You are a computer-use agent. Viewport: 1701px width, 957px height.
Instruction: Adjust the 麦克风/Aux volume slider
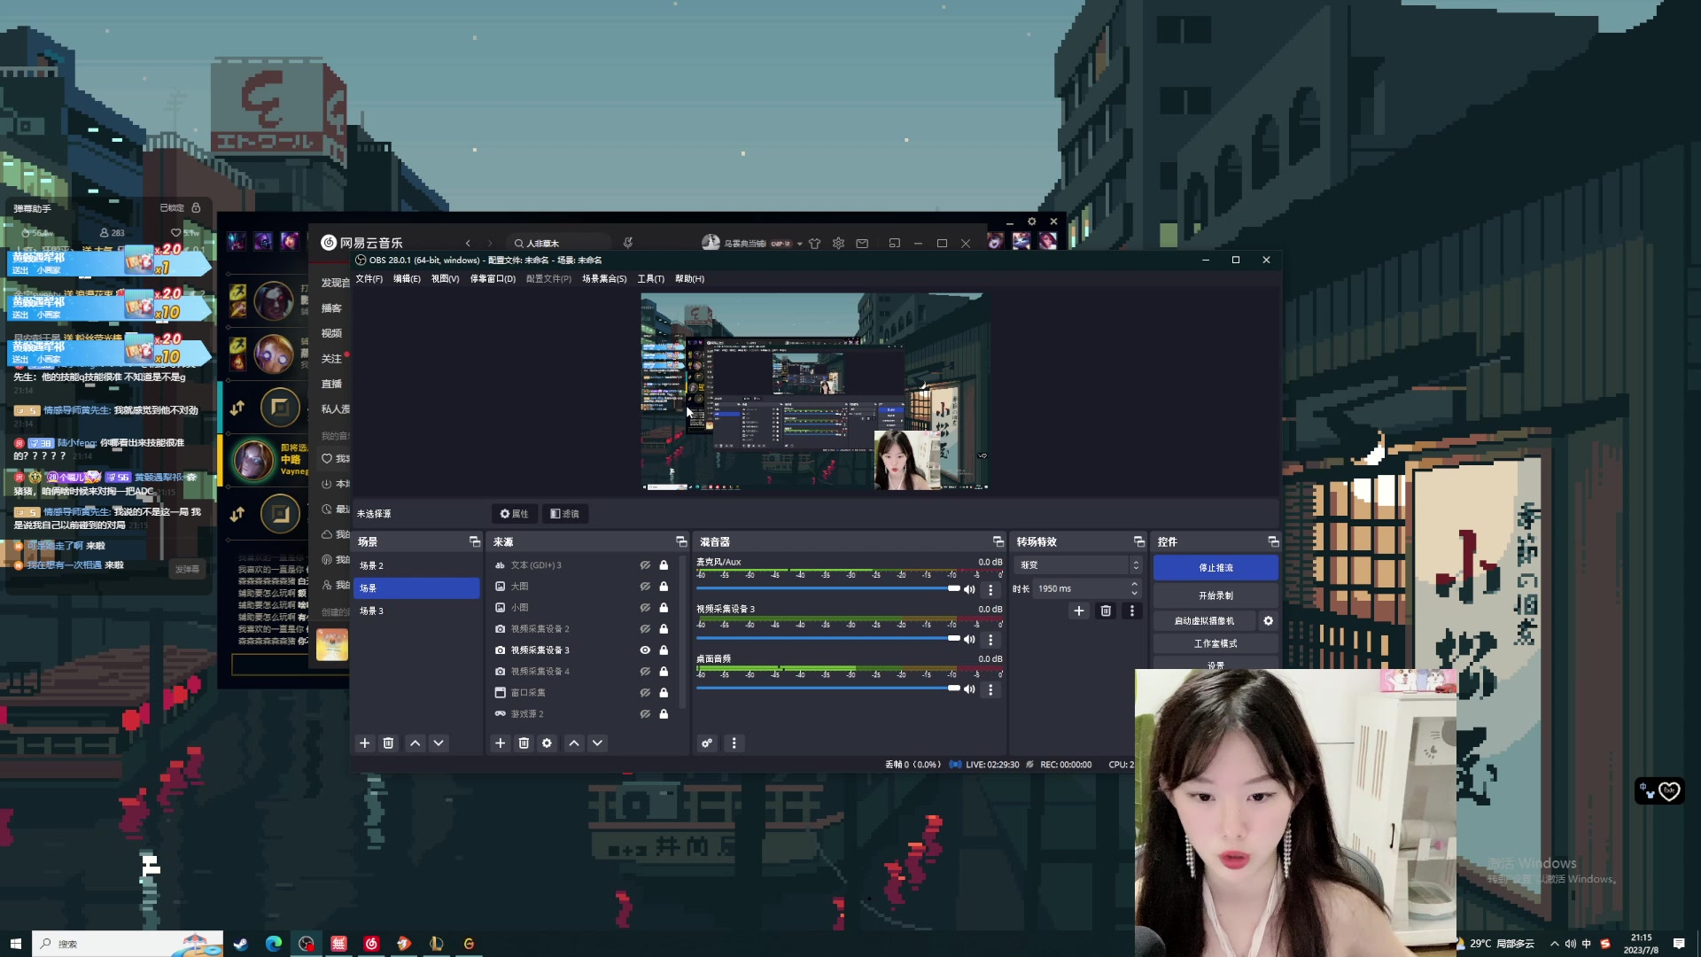[x=828, y=589]
